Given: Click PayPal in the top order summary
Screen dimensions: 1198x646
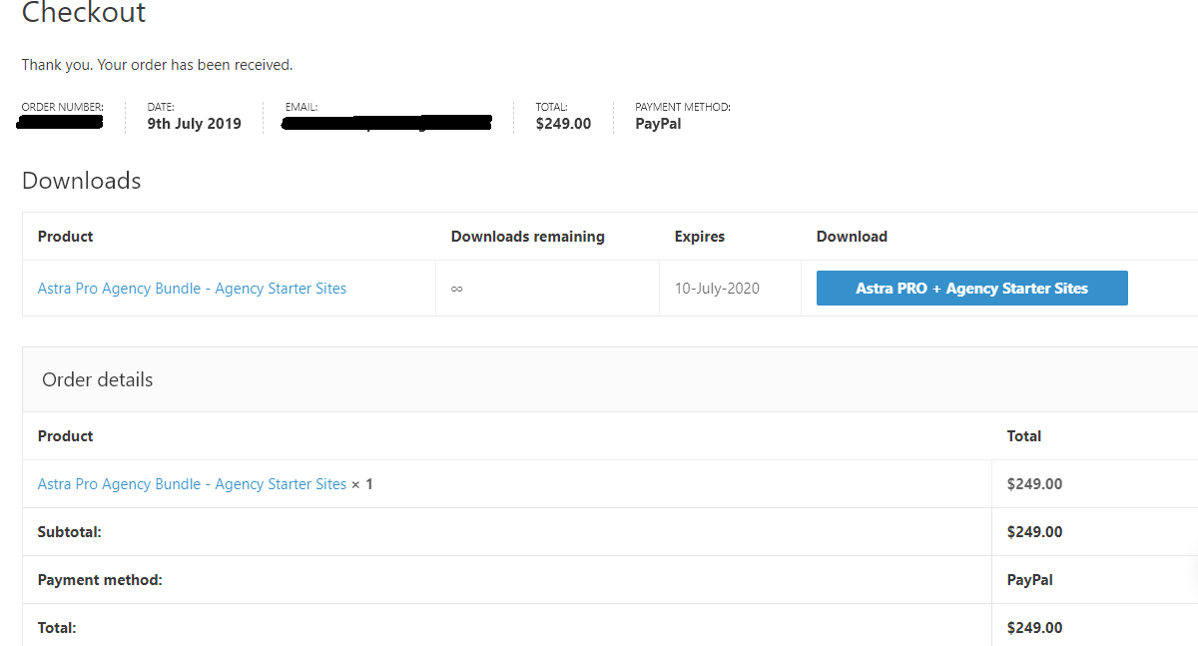Looking at the screenshot, I should pos(658,124).
